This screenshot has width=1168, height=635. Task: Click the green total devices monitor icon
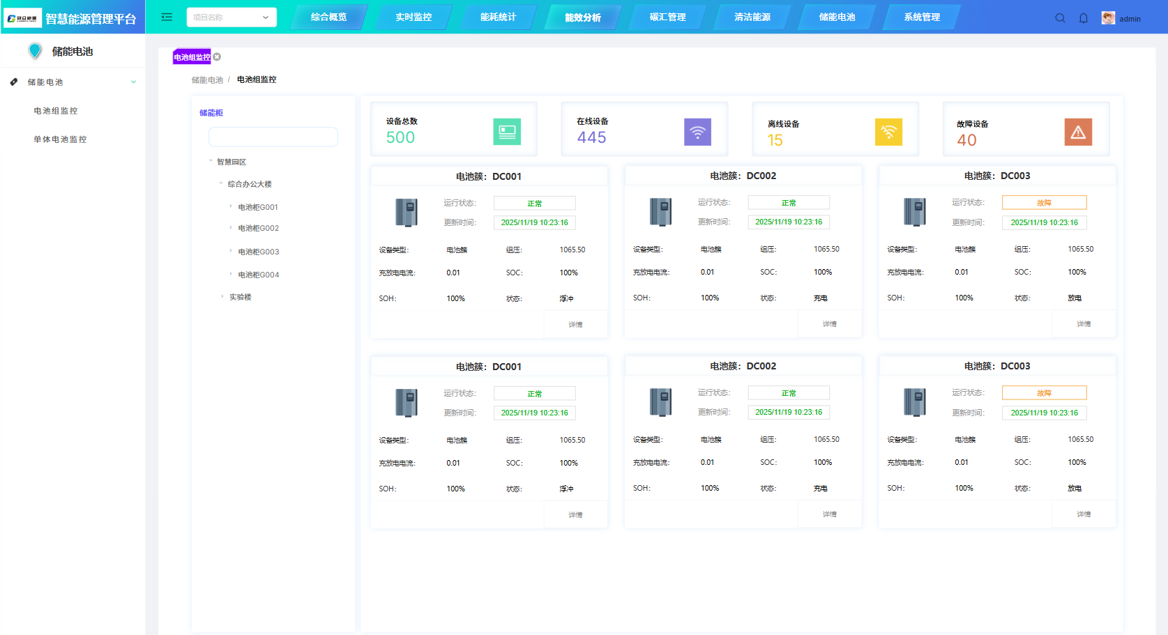507,132
